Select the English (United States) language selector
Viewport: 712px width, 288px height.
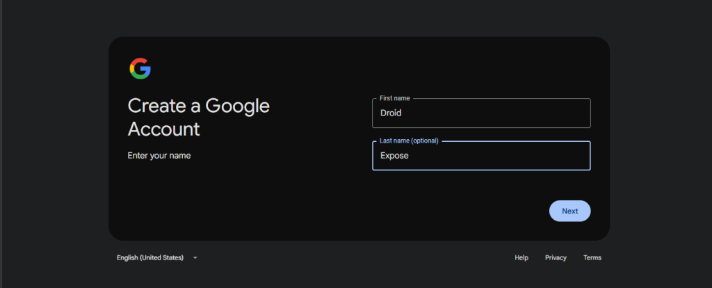point(156,257)
